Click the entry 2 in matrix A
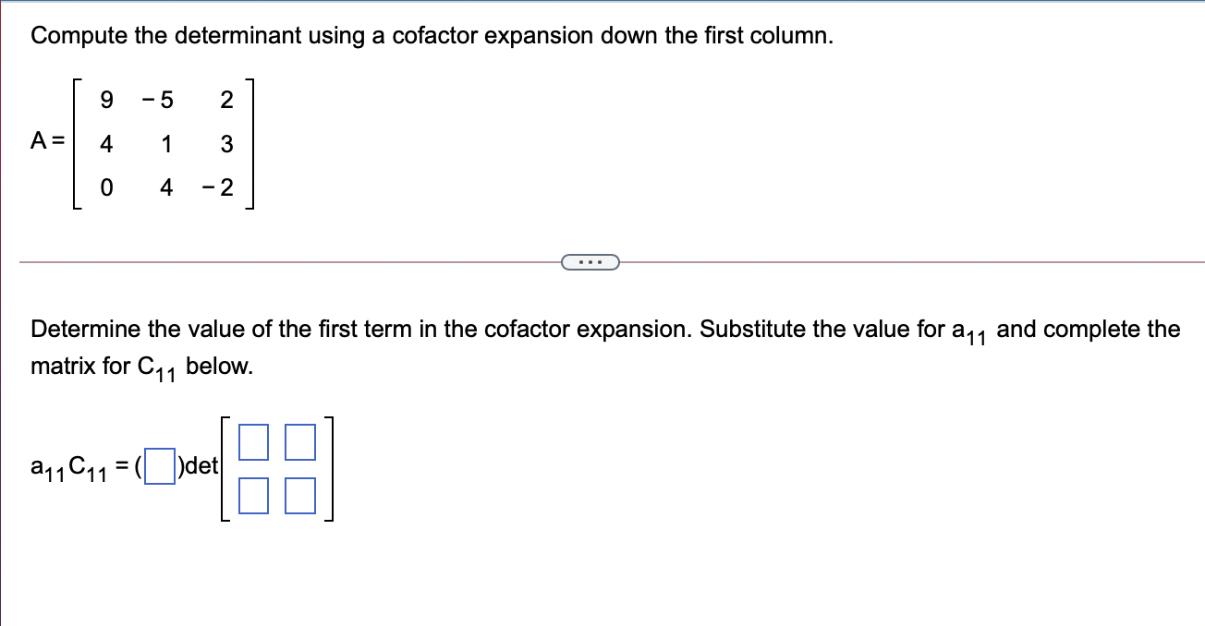The image size is (1205, 626). point(226,101)
